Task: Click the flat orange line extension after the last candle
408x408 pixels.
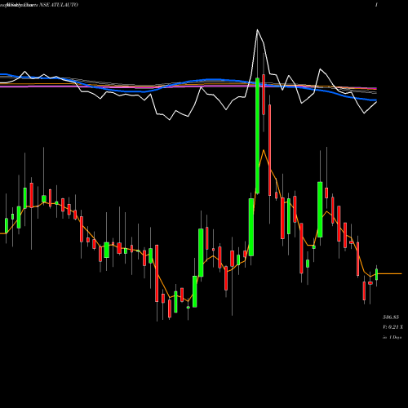Action: (x=390, y=273)
